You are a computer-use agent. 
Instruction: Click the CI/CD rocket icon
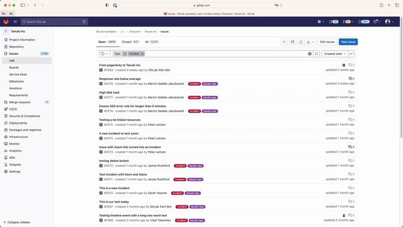[x=6, y=109]
